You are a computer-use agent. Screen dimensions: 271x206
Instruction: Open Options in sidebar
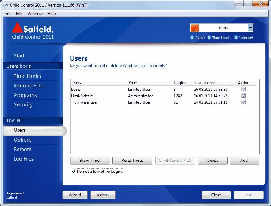pos(23,140)
